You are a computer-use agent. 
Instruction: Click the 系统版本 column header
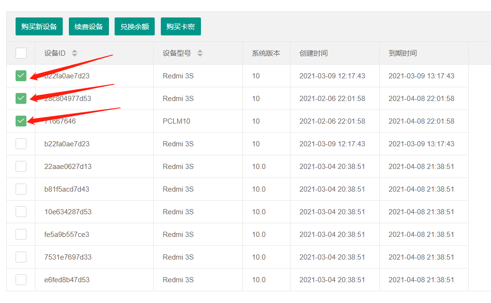pos(266,53)
